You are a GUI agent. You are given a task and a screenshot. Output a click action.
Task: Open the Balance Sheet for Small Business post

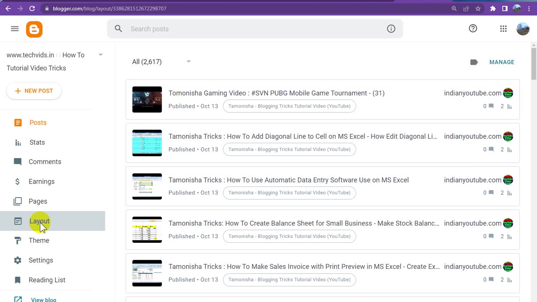point(304,223)
